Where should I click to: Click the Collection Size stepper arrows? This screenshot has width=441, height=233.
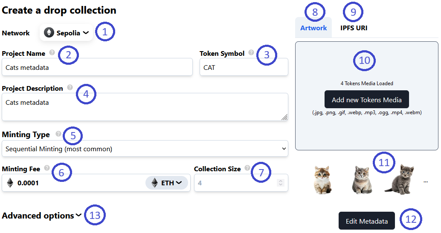[280, 183]
